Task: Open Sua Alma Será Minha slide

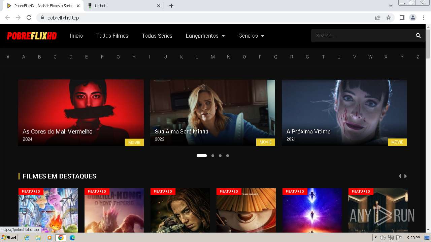Action: 212,113
